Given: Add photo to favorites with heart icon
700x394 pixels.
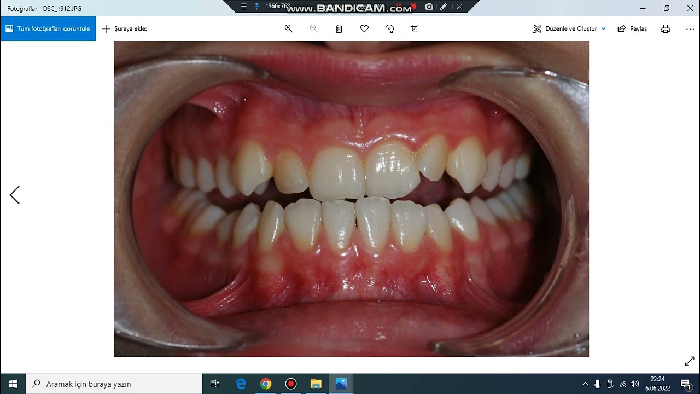Looking at the screenshot, I should click(x=364, y=29).
